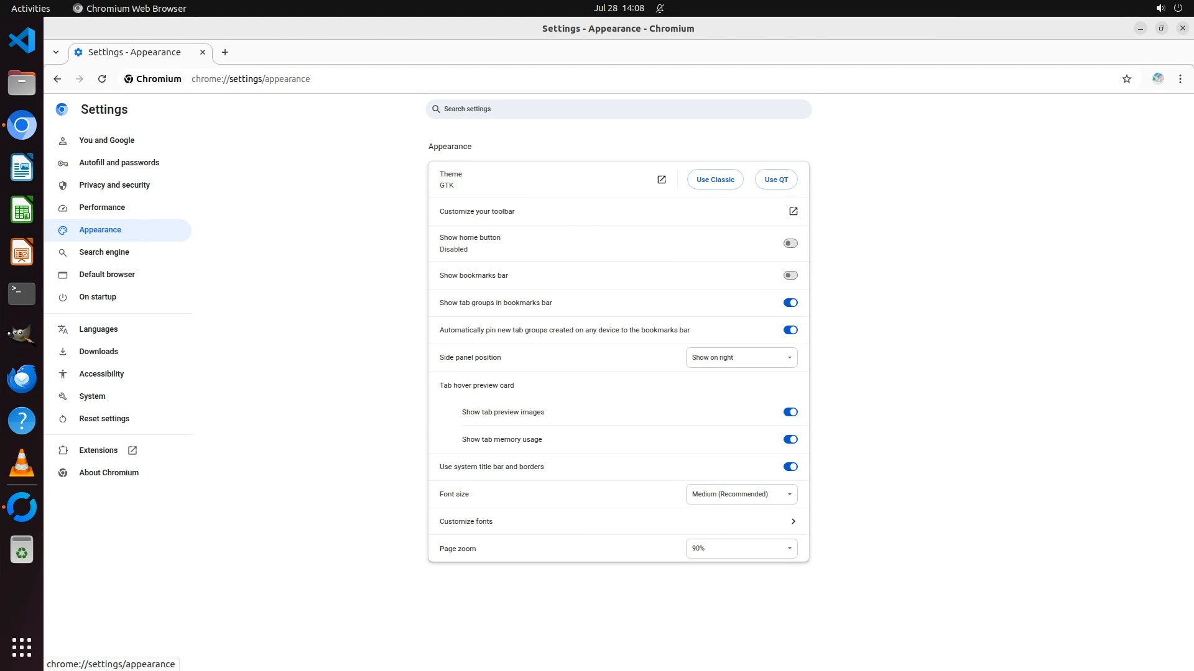Open Customize your toolbar external icon
This screenshot has height=671, width=1194.
pyautogui.click(x=793, y=211)
